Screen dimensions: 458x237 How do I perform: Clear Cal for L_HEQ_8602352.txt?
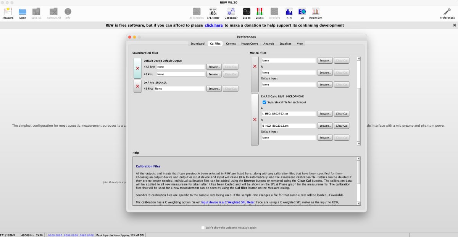pos(341,114)
